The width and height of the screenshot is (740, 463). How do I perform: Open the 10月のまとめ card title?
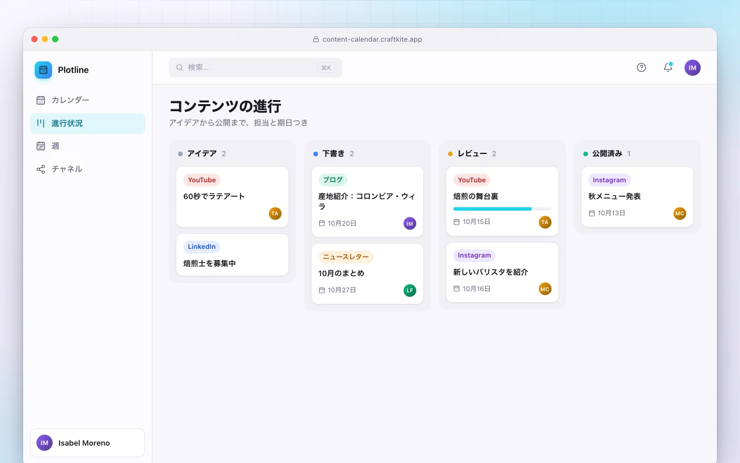click(342, 273)
